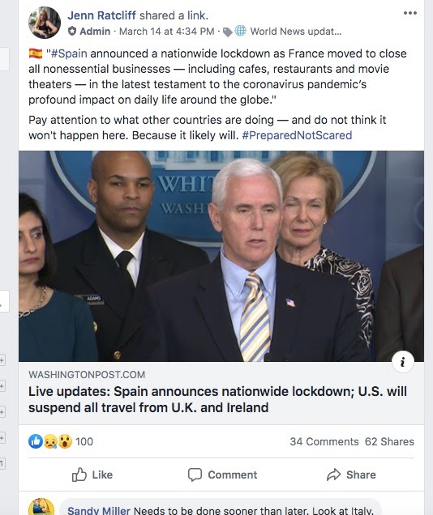Open Jenn Ratcliff's profile name link
This screenshot has height=515, width=433.
[101, 15]
